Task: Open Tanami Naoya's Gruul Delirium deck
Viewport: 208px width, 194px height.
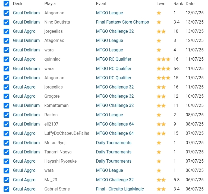Action: (x=26, y=152)
